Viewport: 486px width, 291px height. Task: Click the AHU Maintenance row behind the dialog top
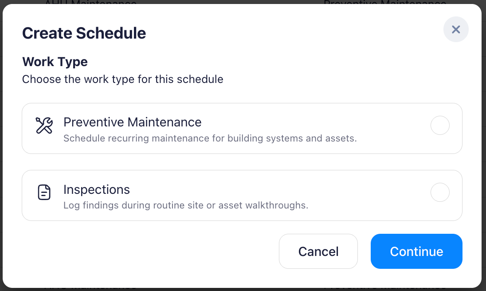click(x=90, y=3)
